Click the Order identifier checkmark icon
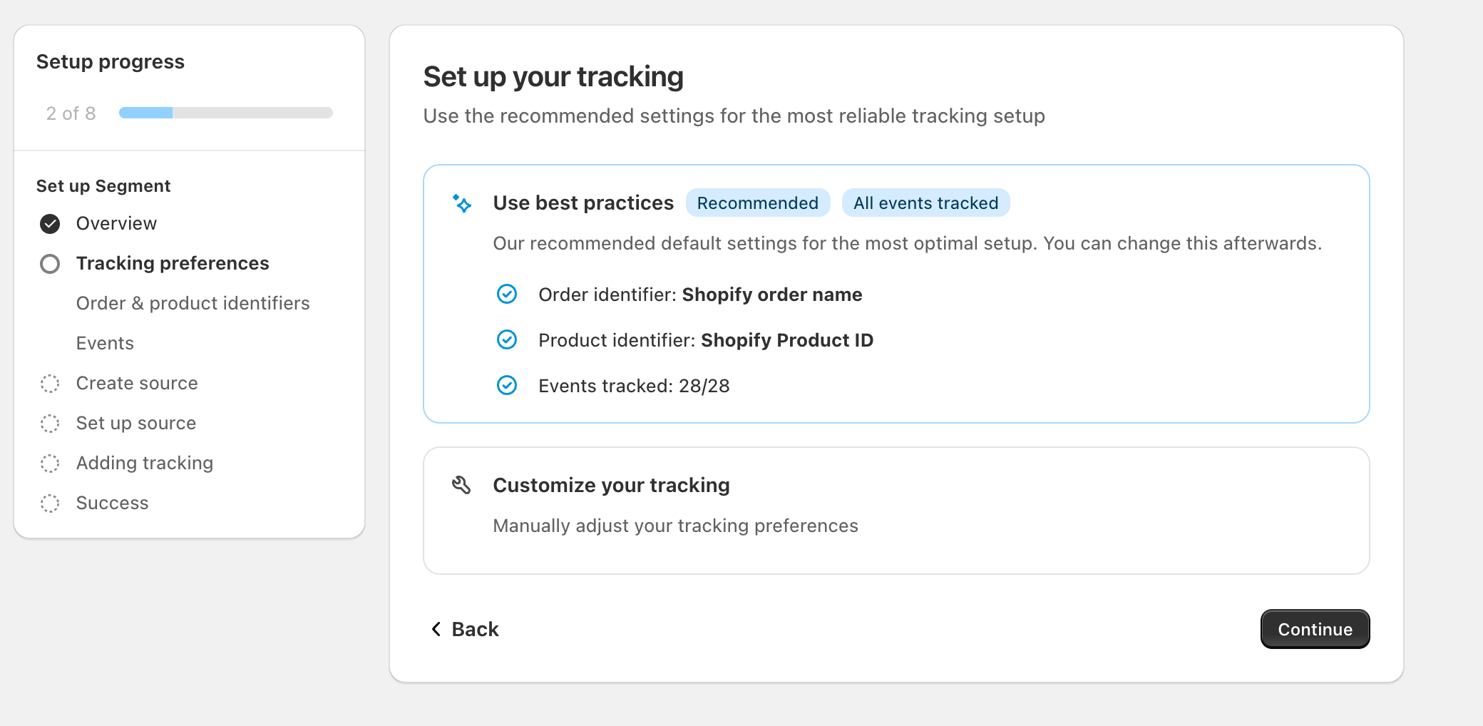The height and width of the screenshot is (726, 1483). [x=507, y=294]
